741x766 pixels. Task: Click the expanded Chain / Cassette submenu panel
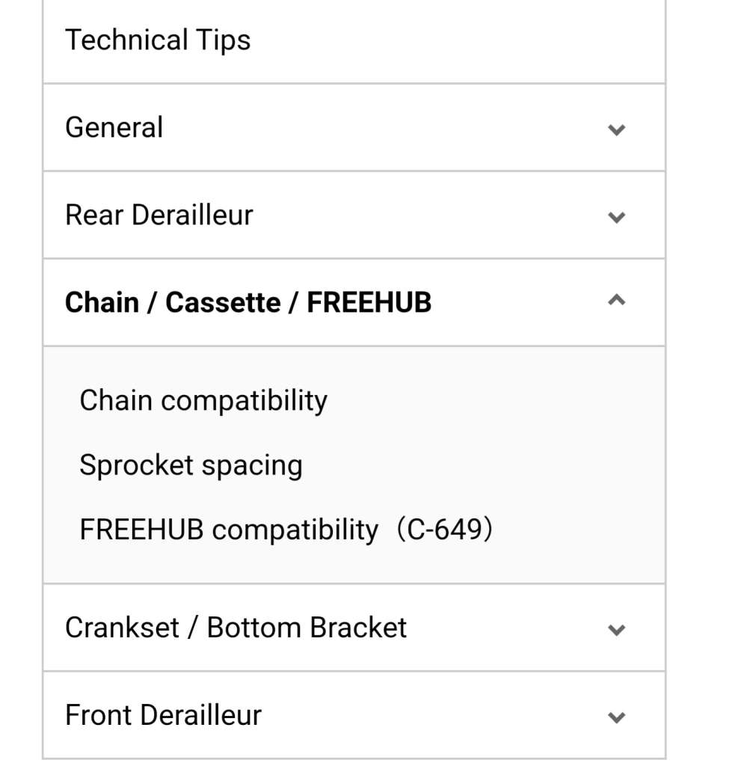(354, 464)
